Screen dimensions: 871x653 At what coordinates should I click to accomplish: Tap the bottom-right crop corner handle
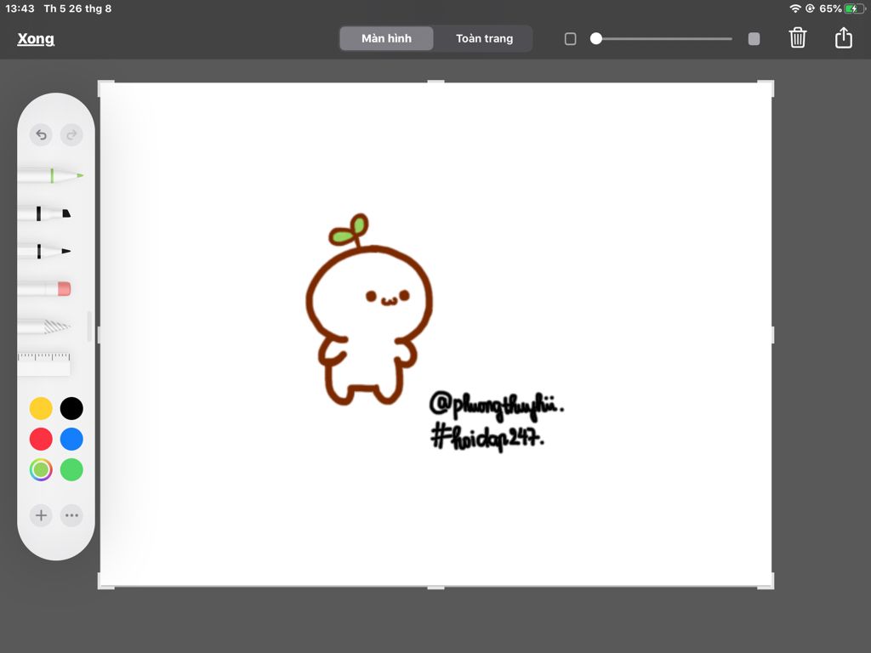[769, 583]
